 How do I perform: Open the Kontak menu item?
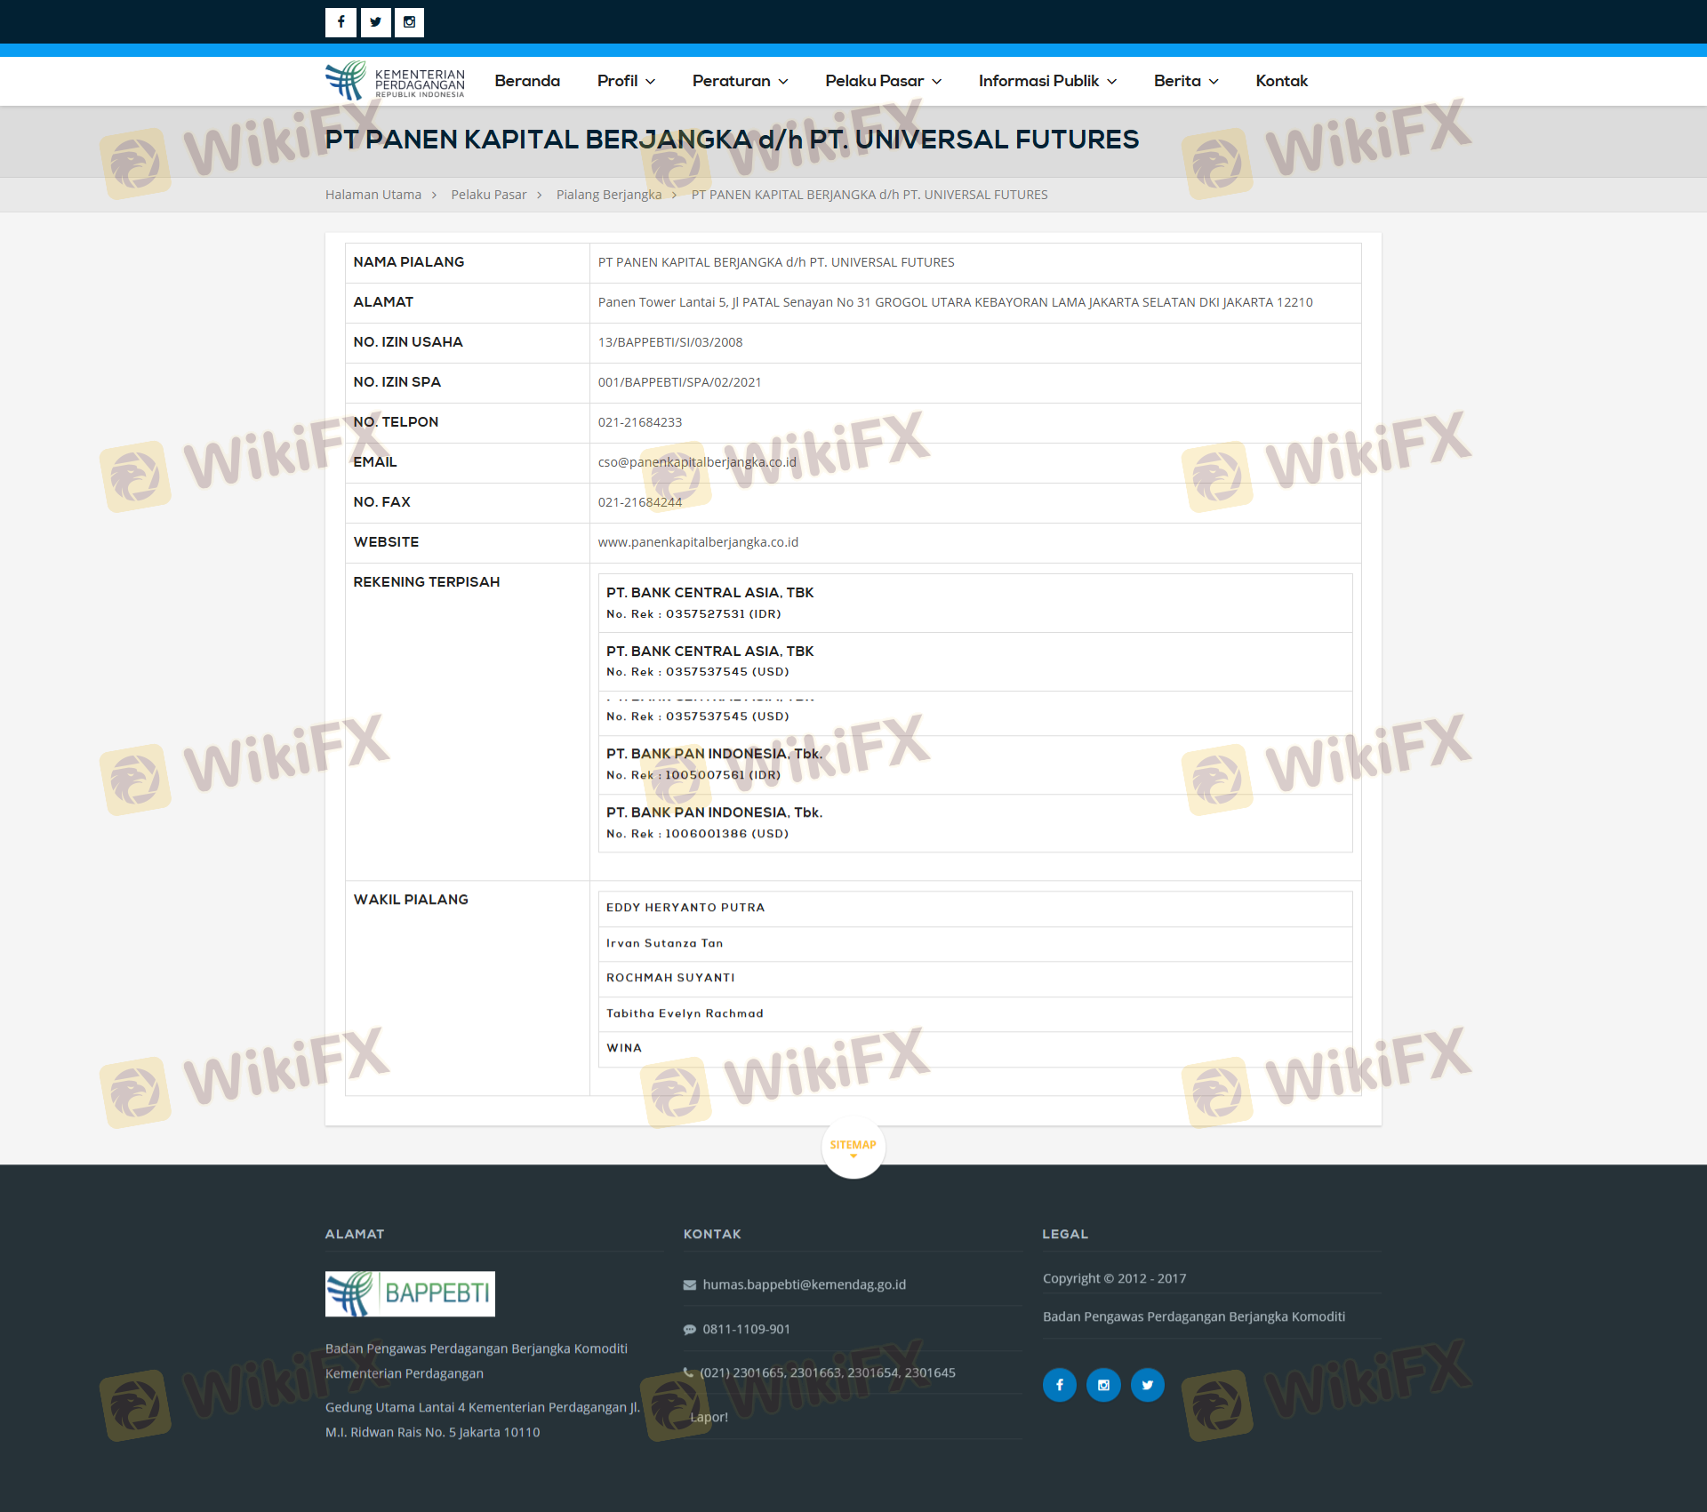1281,81
